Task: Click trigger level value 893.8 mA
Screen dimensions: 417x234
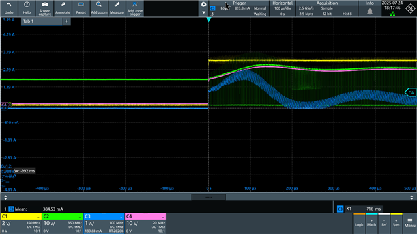Action: pyautogui.click(x=242, y=8)
